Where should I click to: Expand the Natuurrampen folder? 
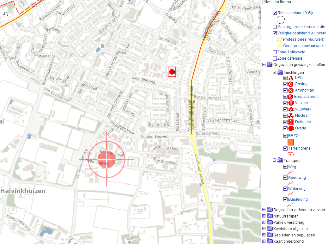tap(264, 216)
